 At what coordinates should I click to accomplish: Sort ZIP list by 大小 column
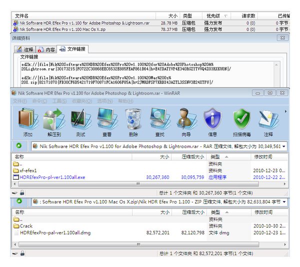pyautogui.click(x=152, y=212)
